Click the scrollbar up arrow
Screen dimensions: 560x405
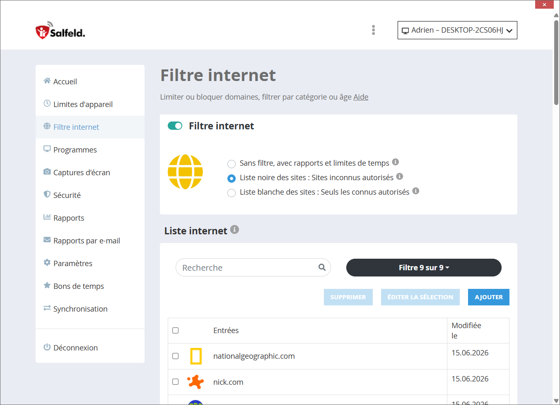[x=556, y=16]
